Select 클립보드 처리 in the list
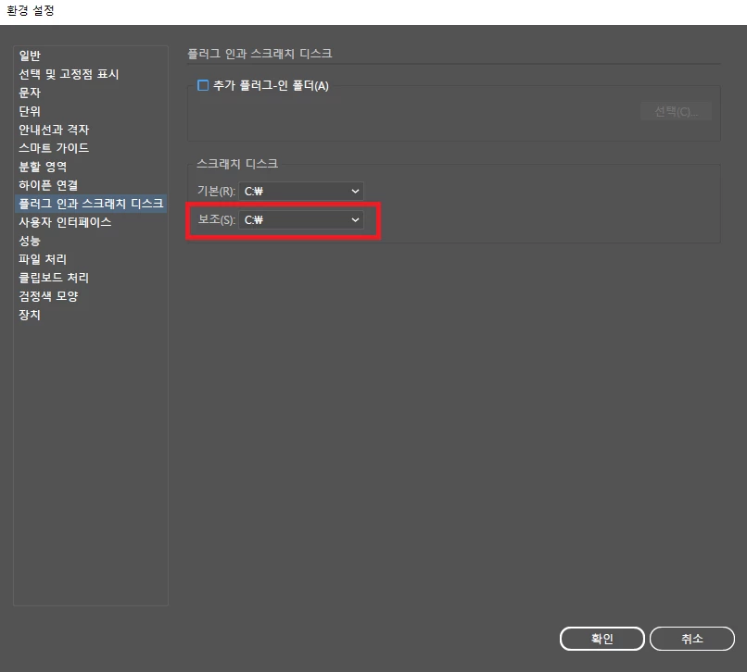This screenshot has width=747, height=672. pos(54,278)
